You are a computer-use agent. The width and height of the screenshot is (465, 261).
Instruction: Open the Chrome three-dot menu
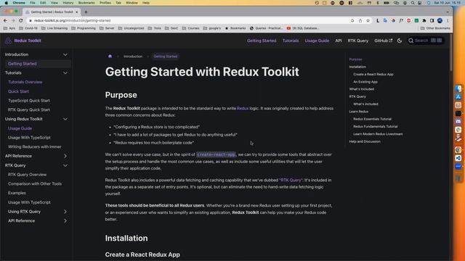click(x=448, y=20)
